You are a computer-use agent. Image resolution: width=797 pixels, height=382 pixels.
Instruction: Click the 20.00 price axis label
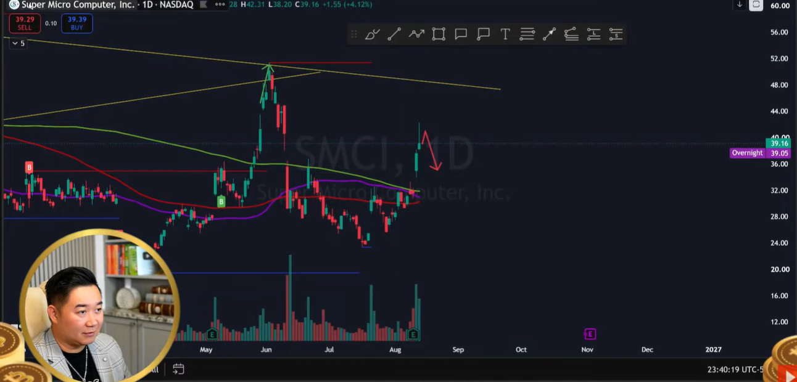[780, 269]
